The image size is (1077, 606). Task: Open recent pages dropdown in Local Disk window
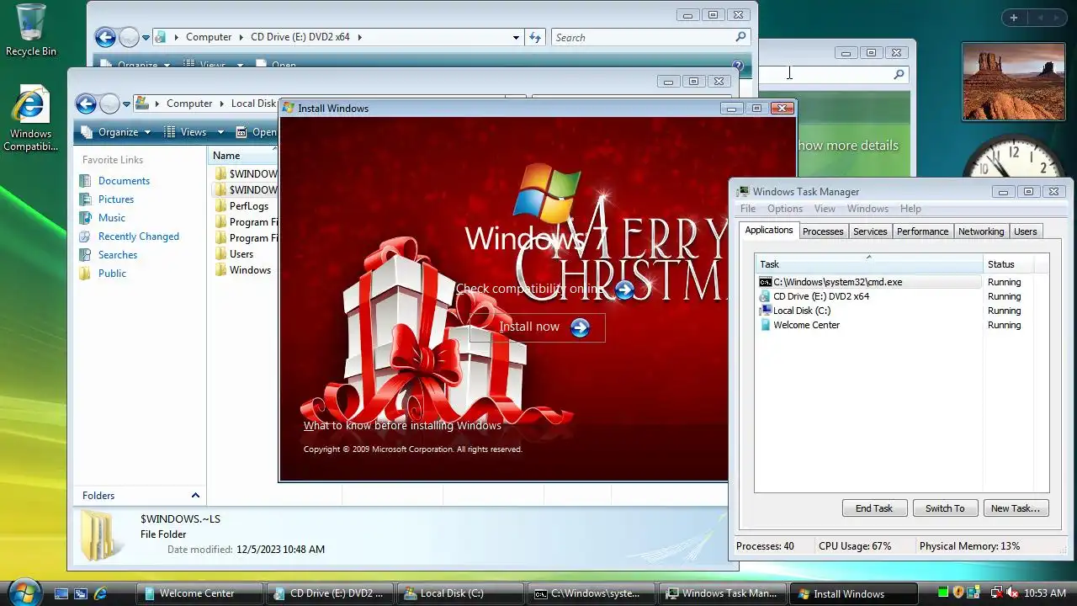point(126,104)
